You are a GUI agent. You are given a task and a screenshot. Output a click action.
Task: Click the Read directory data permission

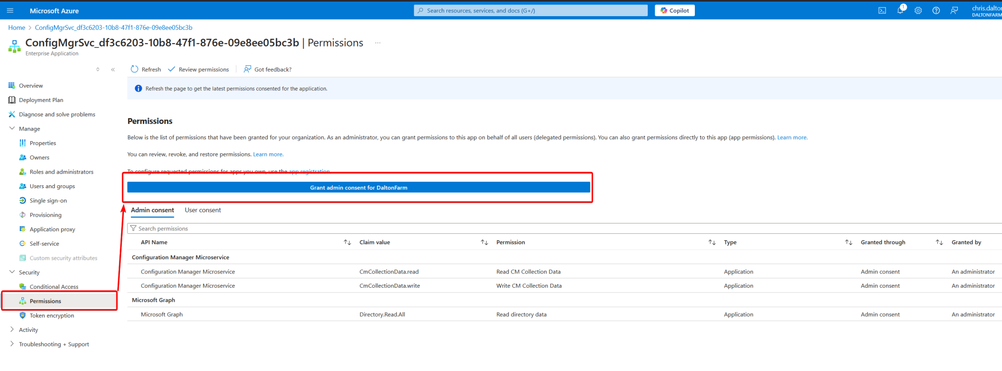521,315
